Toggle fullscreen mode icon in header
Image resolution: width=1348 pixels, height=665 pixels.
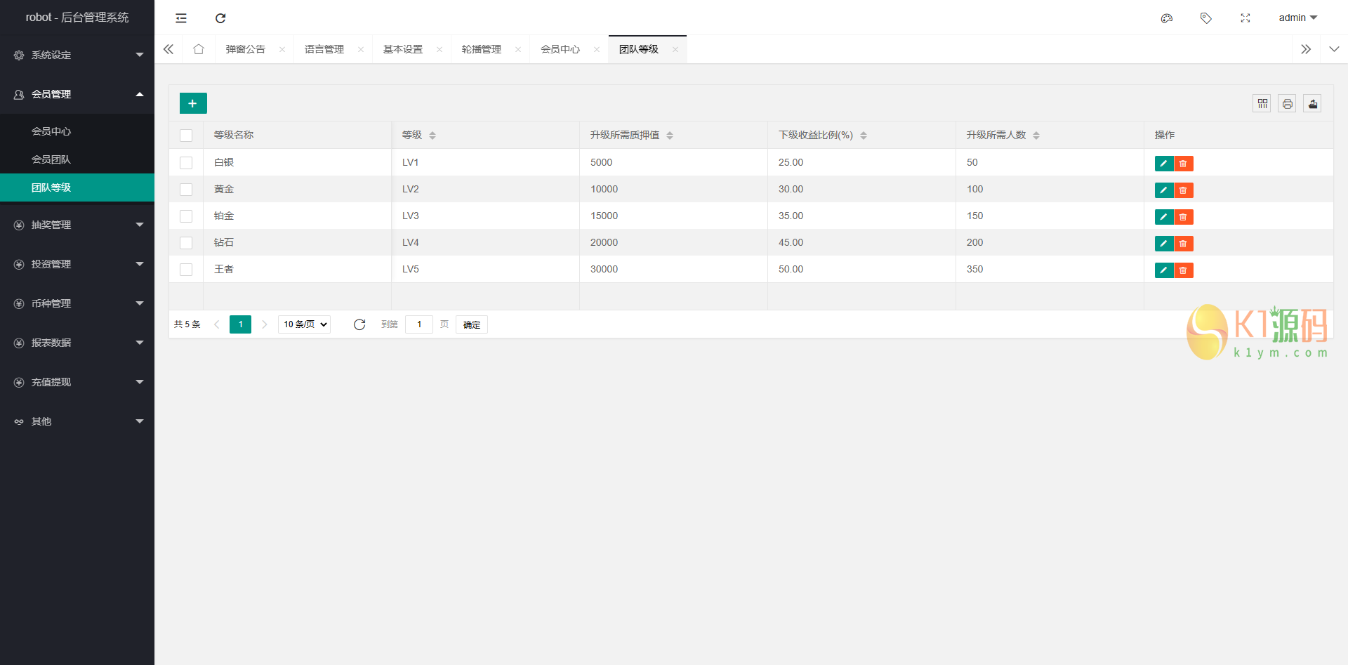(1245, 18)
